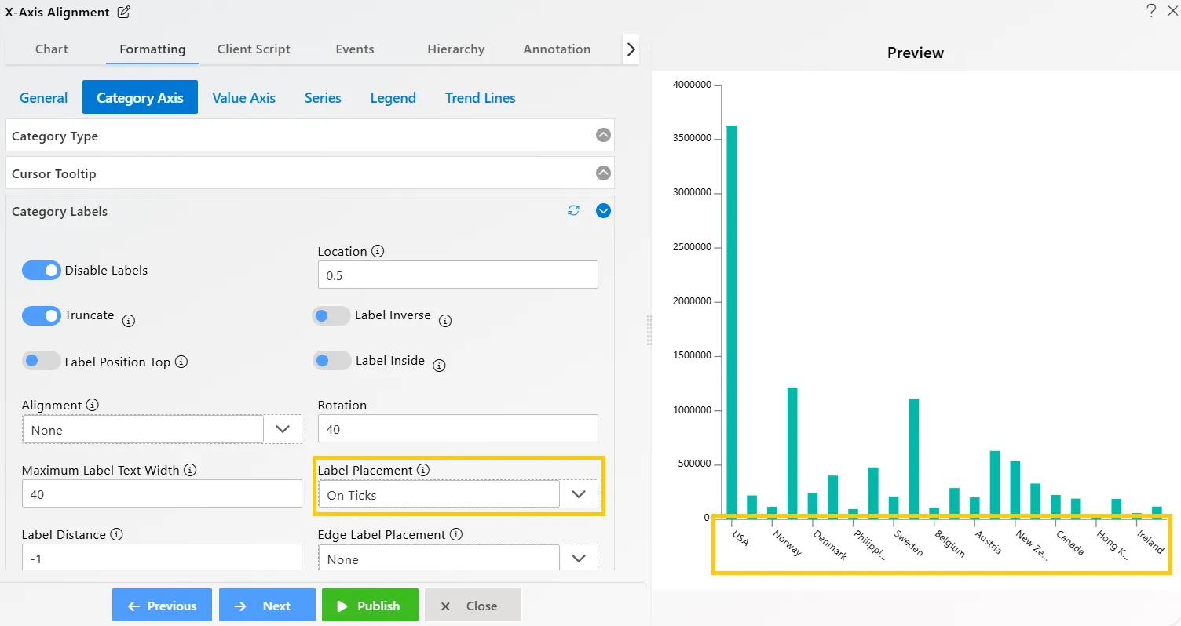This screenshot has height=626, width=1181.
Task: Edit the X-Axis Alignment title pencil icon
Action: pos(124,13)
